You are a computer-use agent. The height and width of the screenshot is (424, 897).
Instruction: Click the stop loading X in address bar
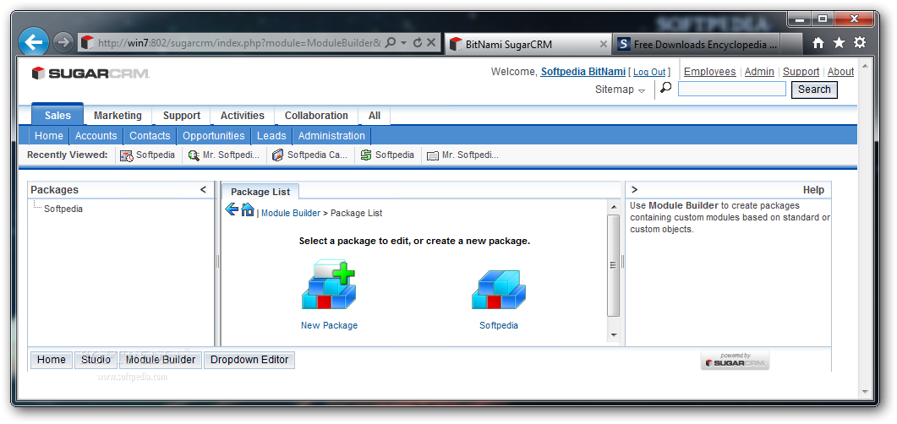coord(431,42)
